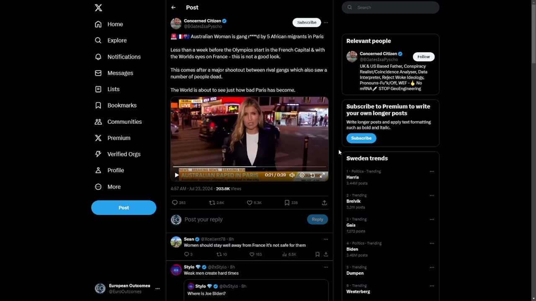The image size is (536, 301).
Task: Click Subscribe in the Premium promo card
Action: pyautogui.click(x=361, y=138)
